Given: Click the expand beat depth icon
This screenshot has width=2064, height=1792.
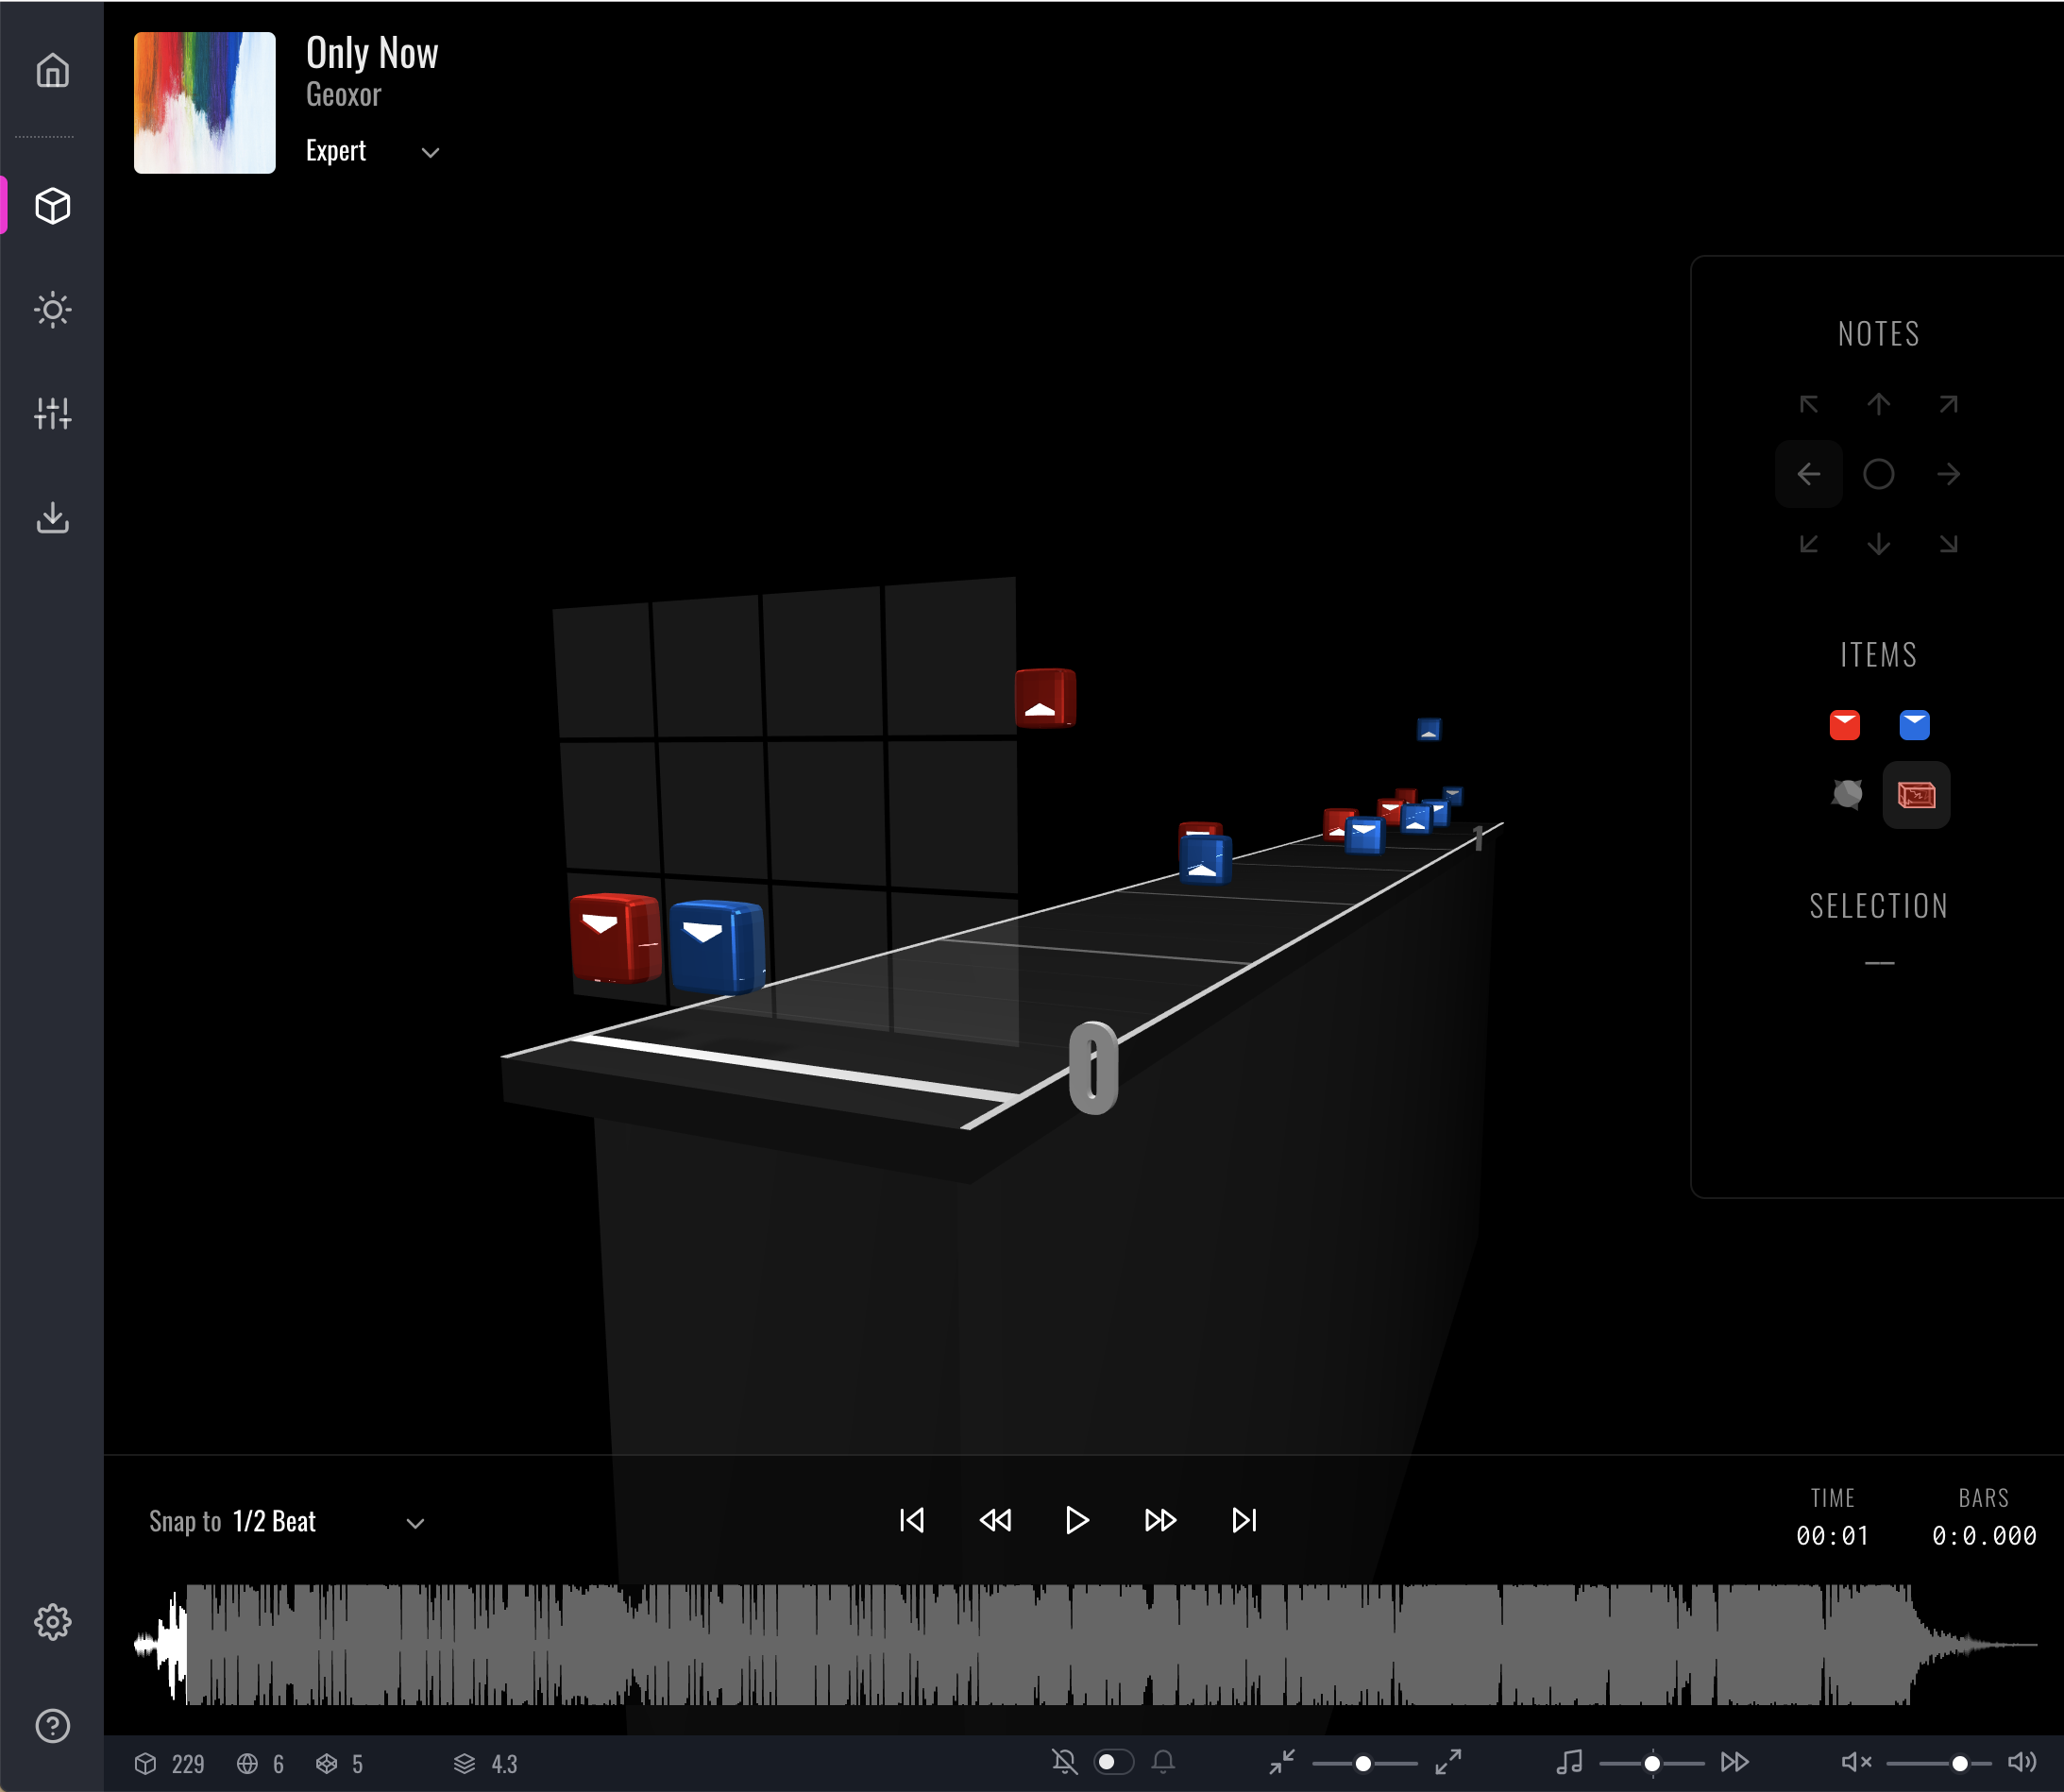Looking at the screenshot, I should [x=1448, y=1762].
